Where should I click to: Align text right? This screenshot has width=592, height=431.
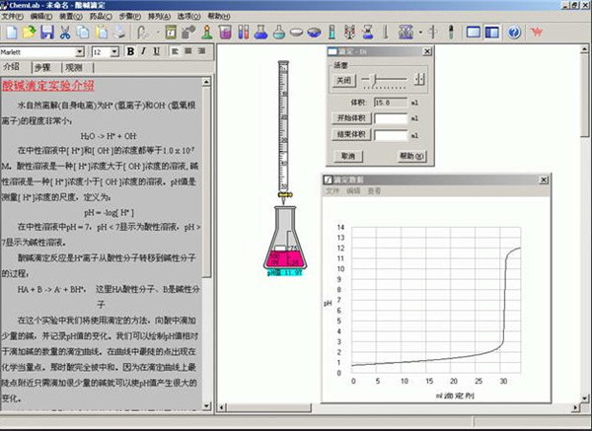click(x=201, y=51)
